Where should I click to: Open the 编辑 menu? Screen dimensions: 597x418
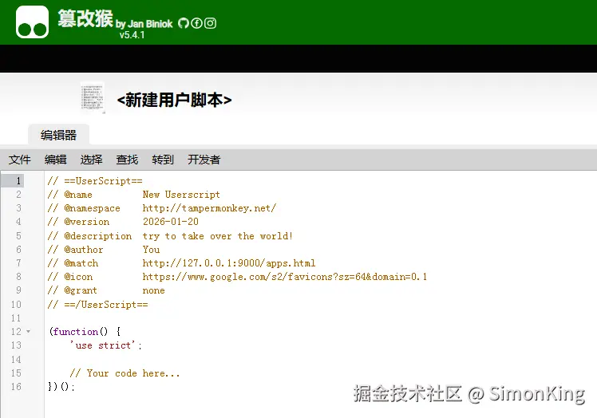pyautogui.click(x=56, y=160)
